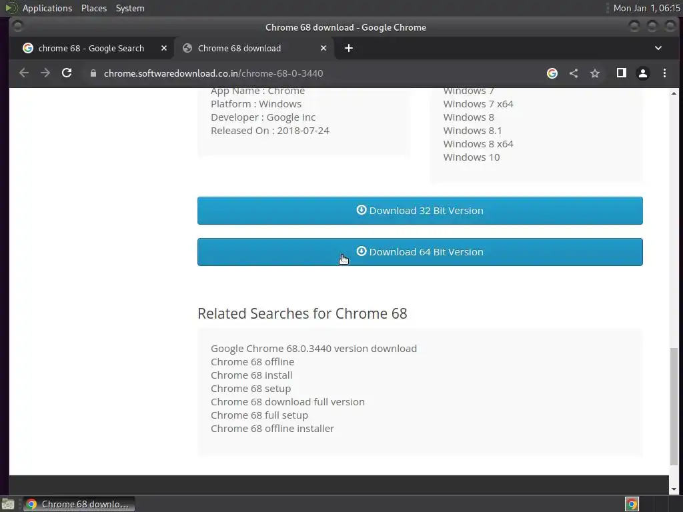
Task: Expand the tab search dropdown
Action: point(658,48)
